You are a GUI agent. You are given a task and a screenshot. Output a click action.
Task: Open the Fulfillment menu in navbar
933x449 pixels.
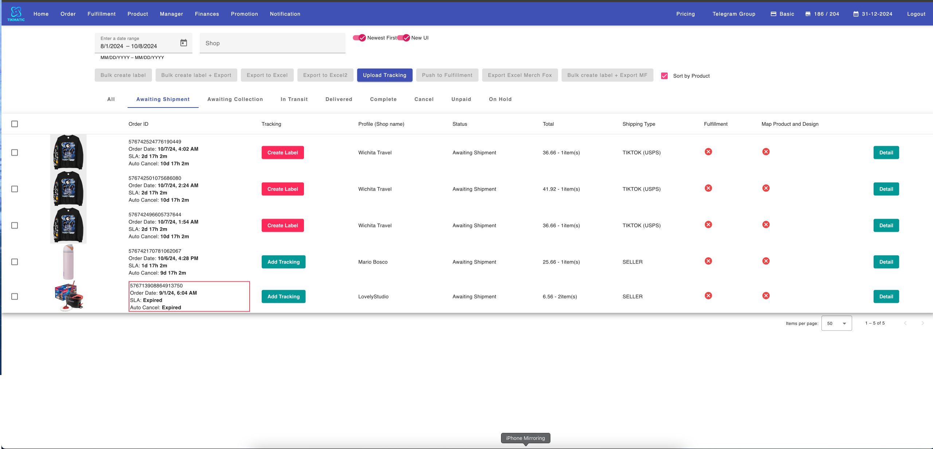(101, 14)
